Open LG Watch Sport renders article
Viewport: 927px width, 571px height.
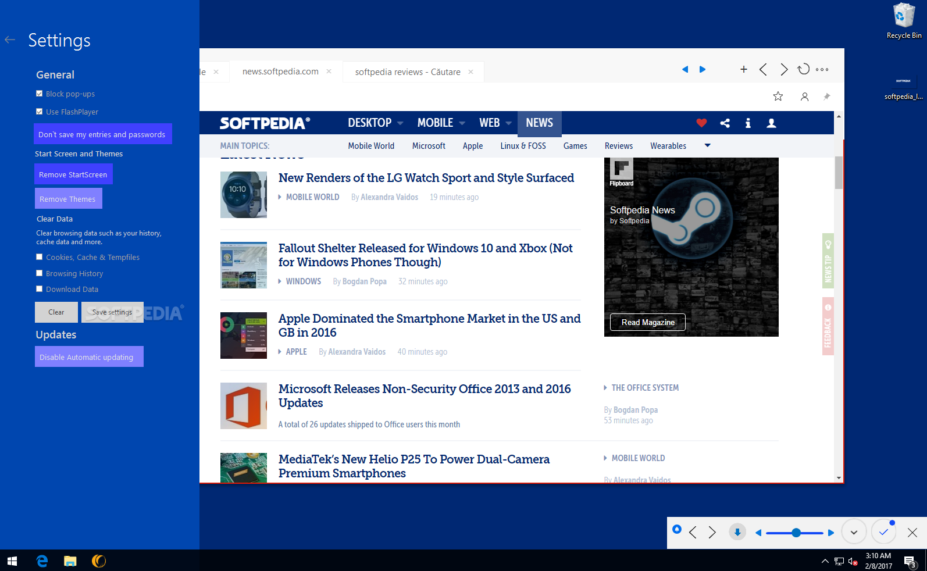426,178
